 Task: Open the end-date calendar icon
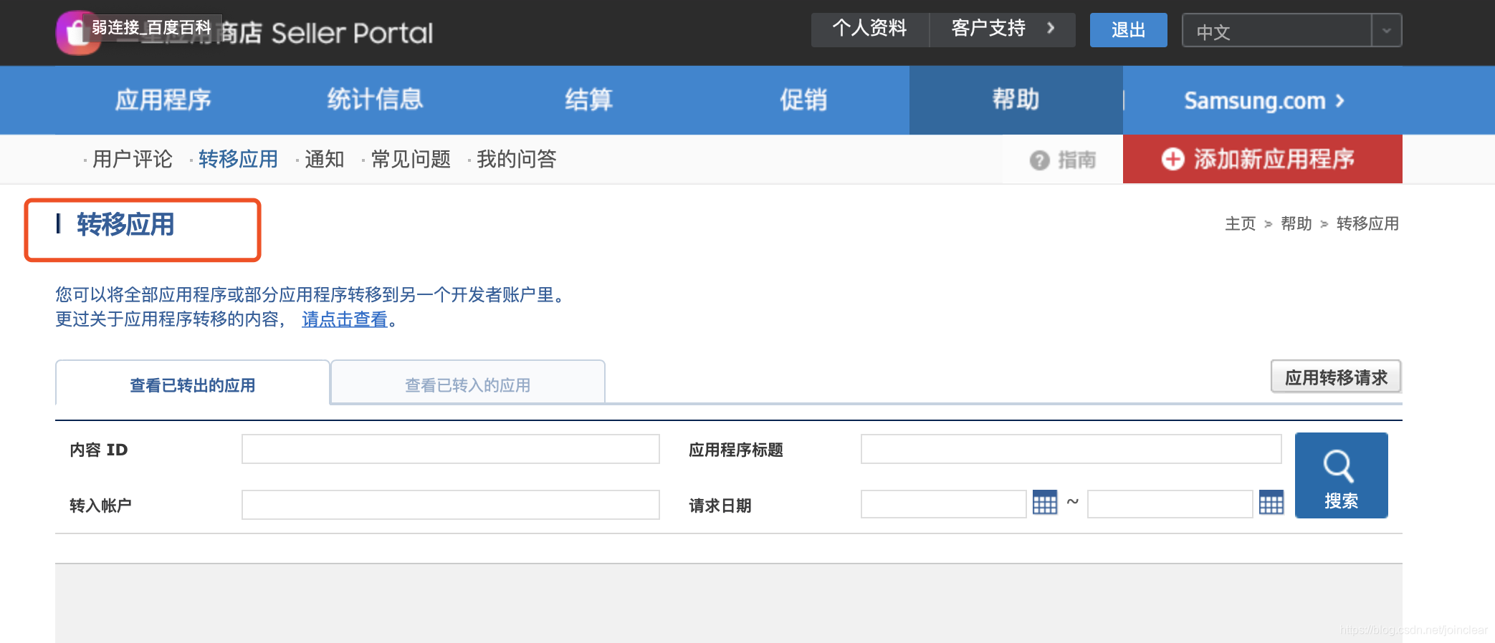1271,503
